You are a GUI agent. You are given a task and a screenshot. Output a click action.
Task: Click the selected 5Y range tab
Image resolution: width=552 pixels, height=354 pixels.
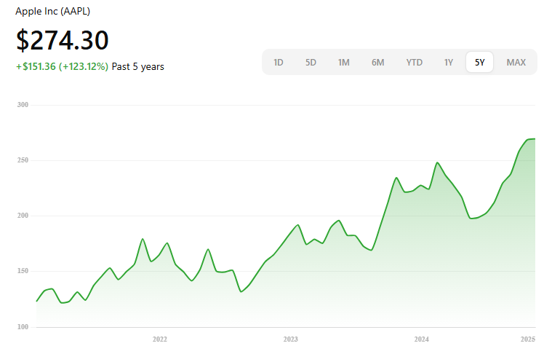pyautogui.click(x=479, y=63)
